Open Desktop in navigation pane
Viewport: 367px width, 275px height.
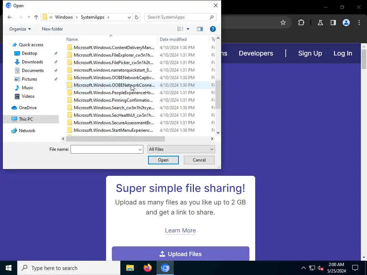pos(29,53)
